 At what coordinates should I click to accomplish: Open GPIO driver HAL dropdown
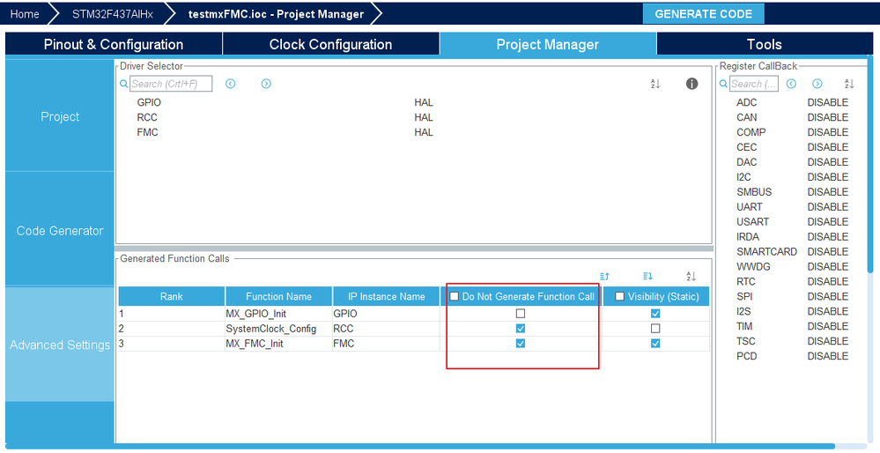pos(424,102)
